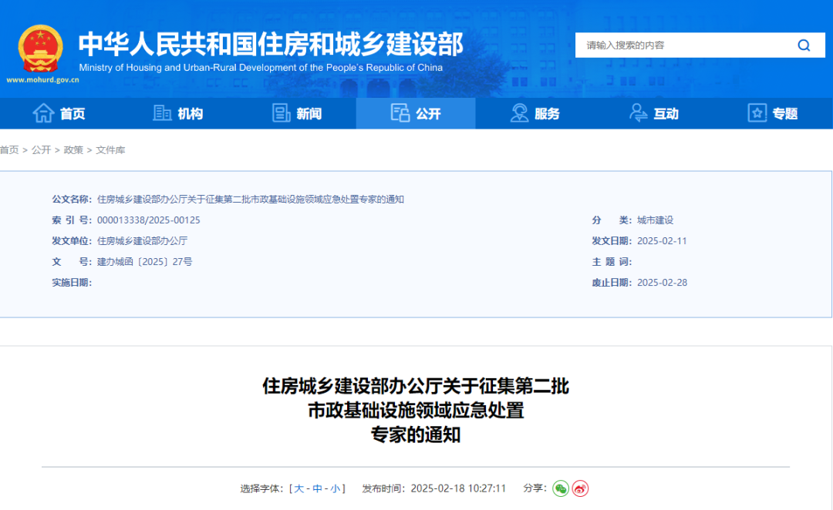
Task: Click the 新闻 newspaper icon
Action: [x=281, y=113]
